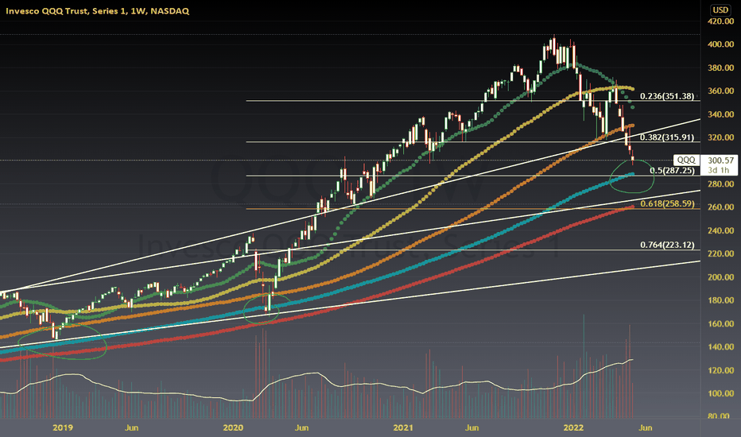Click the 3d 1h countdown label
The width and height of the screenshot is (741, 437).
(x=718, y=170)
